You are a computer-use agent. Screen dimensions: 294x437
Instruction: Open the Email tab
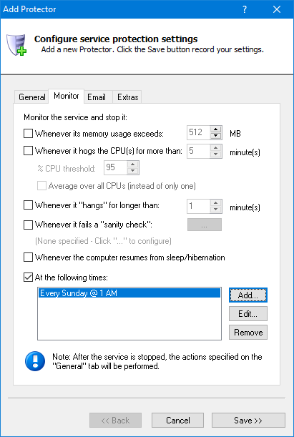(97, 97)
